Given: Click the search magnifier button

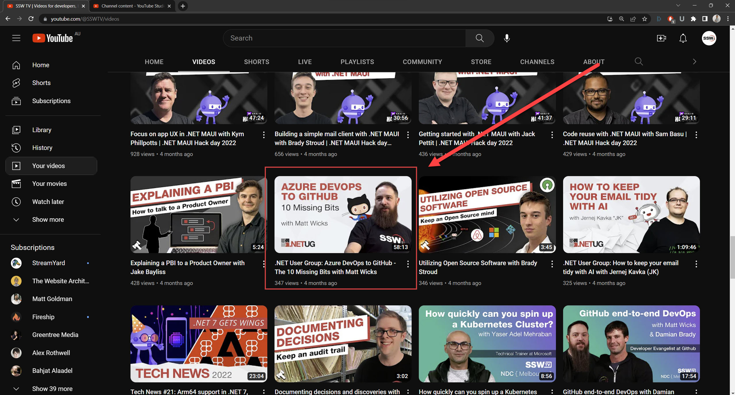Looking at the screenshot, I should point(479,38).
